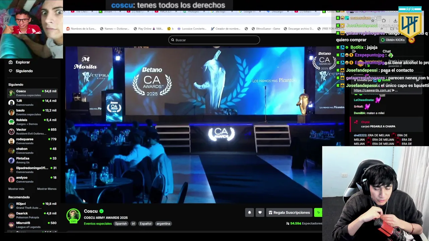The image size is (429, 241).
Task: Click Vector's avatar in the sidebar
Action: click(x=11, y=132)
